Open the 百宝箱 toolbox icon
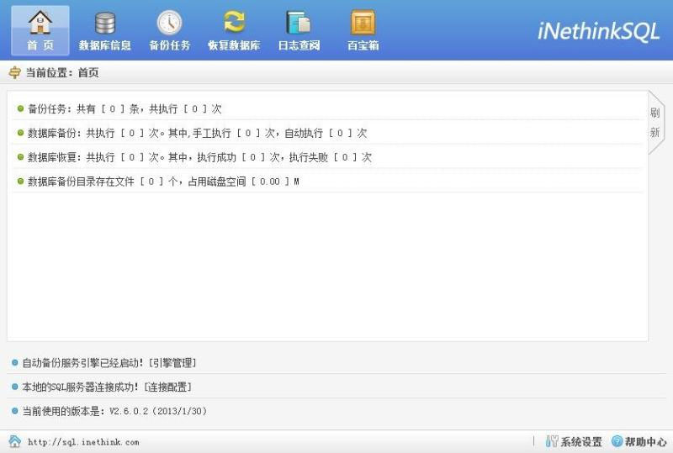Screen dimensions: 673x453 coord(363,24)
